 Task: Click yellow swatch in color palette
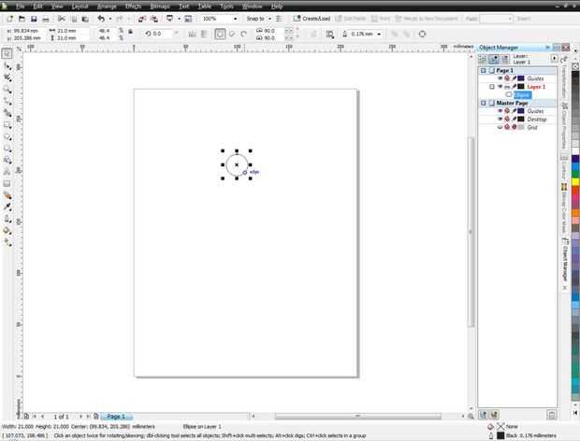point(575,181)
